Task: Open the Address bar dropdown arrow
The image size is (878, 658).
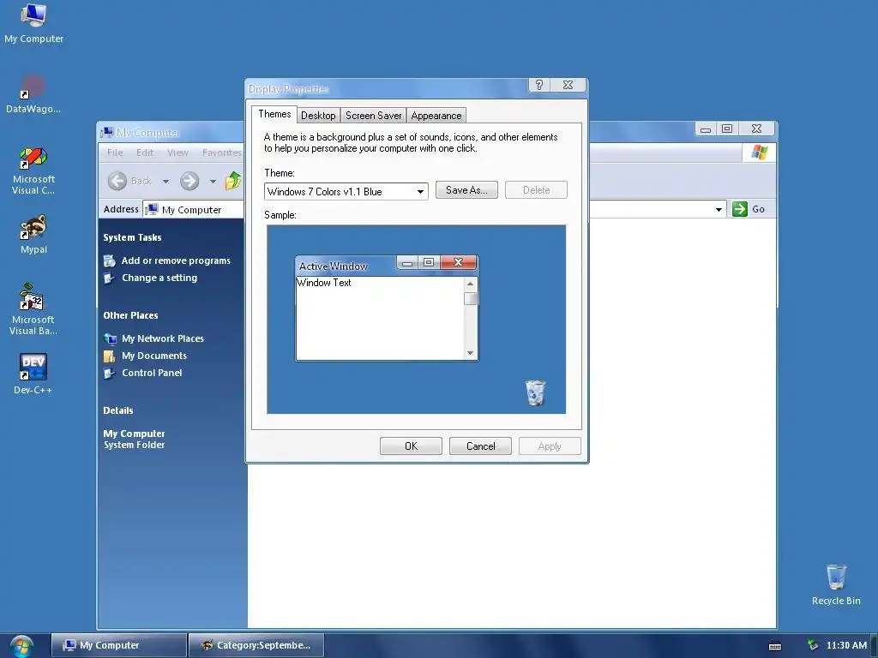Action: pyautogui.click(x=719, y=210)
